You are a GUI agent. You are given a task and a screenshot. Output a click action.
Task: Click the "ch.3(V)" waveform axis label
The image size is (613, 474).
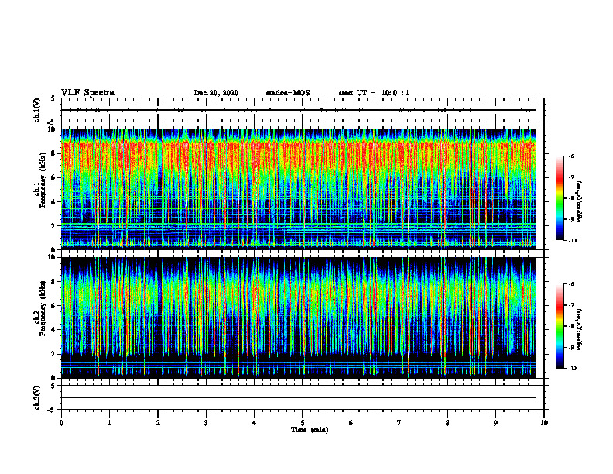37,397
